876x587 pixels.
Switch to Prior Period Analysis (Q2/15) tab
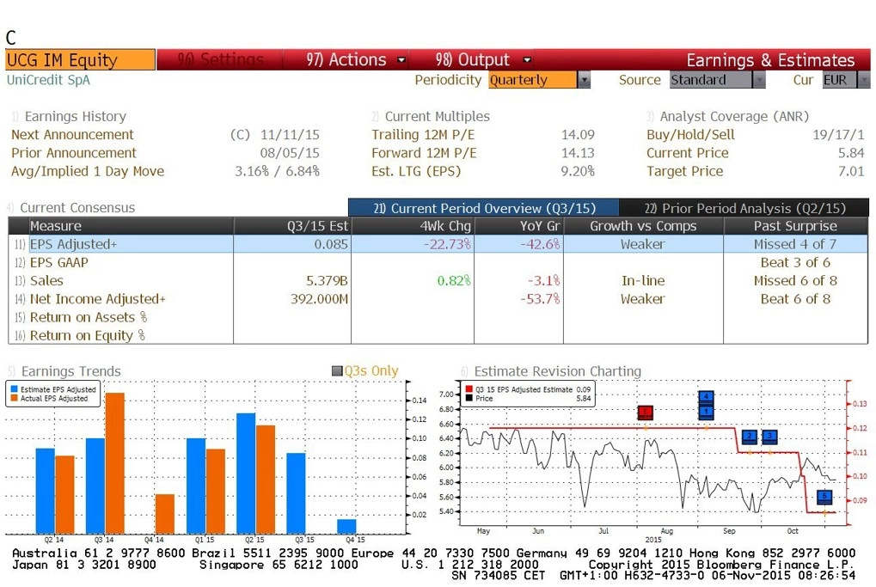click(744, 208)
